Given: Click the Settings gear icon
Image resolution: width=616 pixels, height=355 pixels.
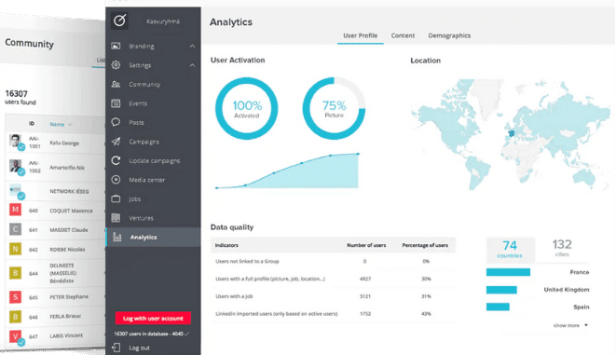Looking at the screenshot, I should coord(116,65).
